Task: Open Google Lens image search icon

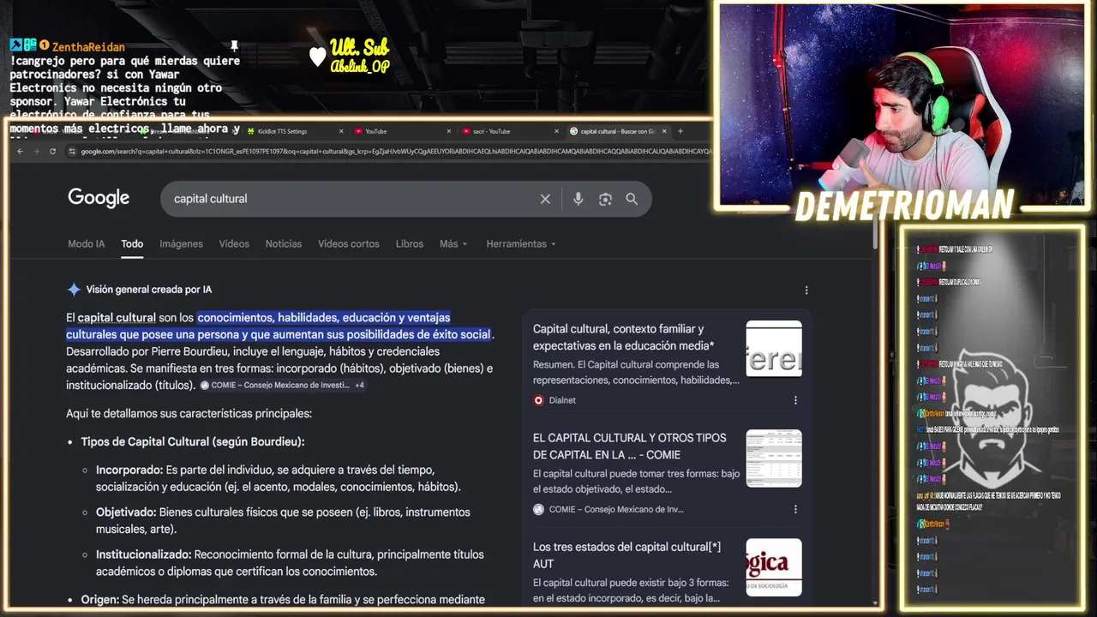Action: point(605,199)
